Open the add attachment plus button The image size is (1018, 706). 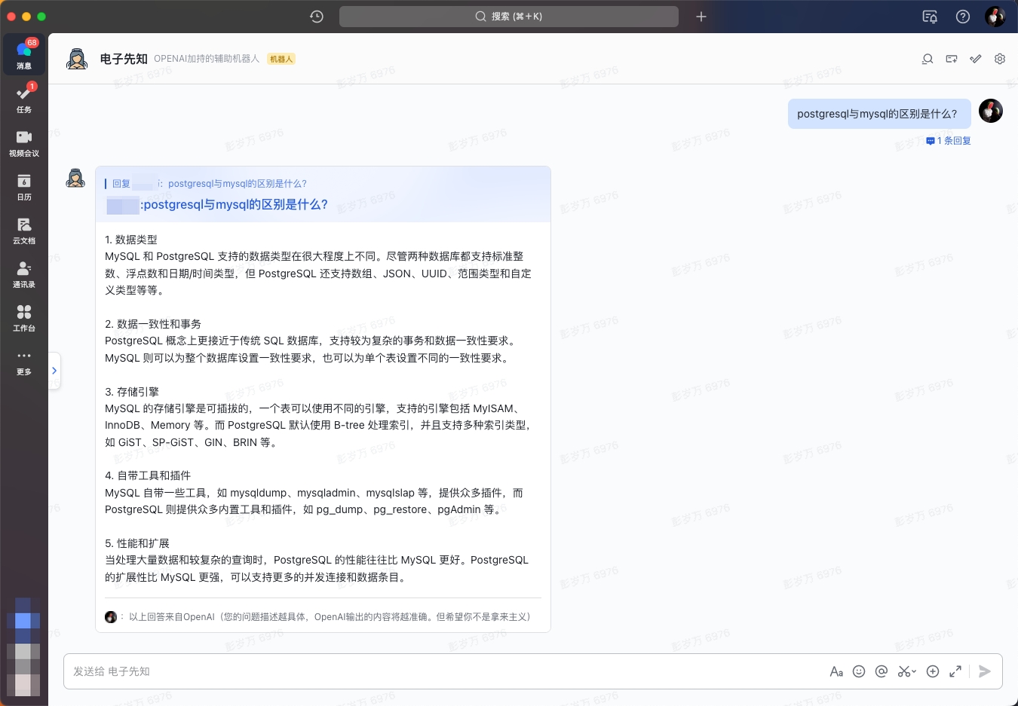pyautogui.click(x=933, y=671)
